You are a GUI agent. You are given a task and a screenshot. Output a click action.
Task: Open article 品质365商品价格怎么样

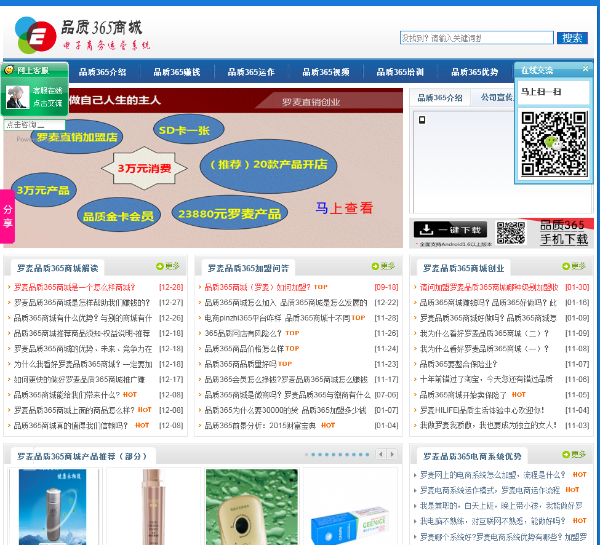pyautogui.click(x=244, y=348)
